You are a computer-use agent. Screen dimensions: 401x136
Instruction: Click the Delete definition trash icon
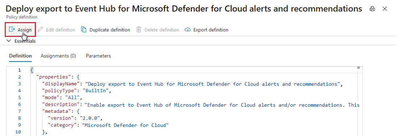139,30
